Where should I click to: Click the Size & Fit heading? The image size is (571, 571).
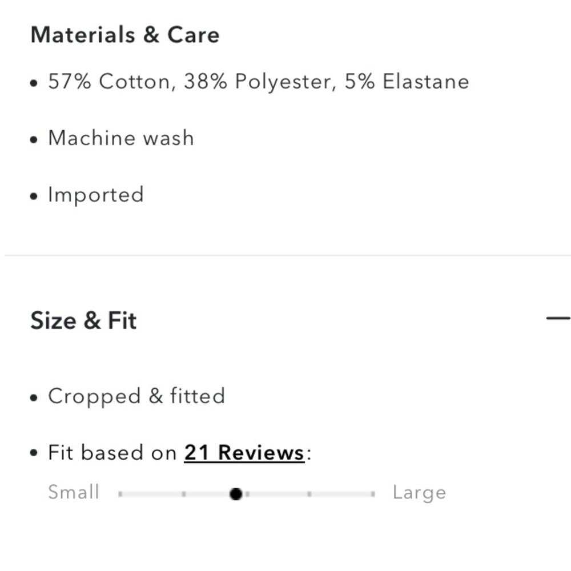(x=83, y=320)
